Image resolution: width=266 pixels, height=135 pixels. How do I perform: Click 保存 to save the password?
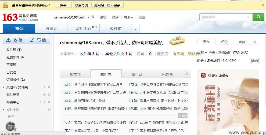(x=63, y=5)
